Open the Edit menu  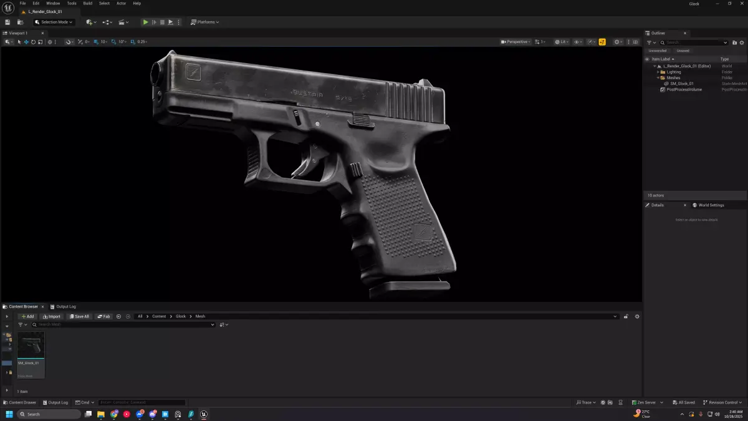tap(36, 3)
